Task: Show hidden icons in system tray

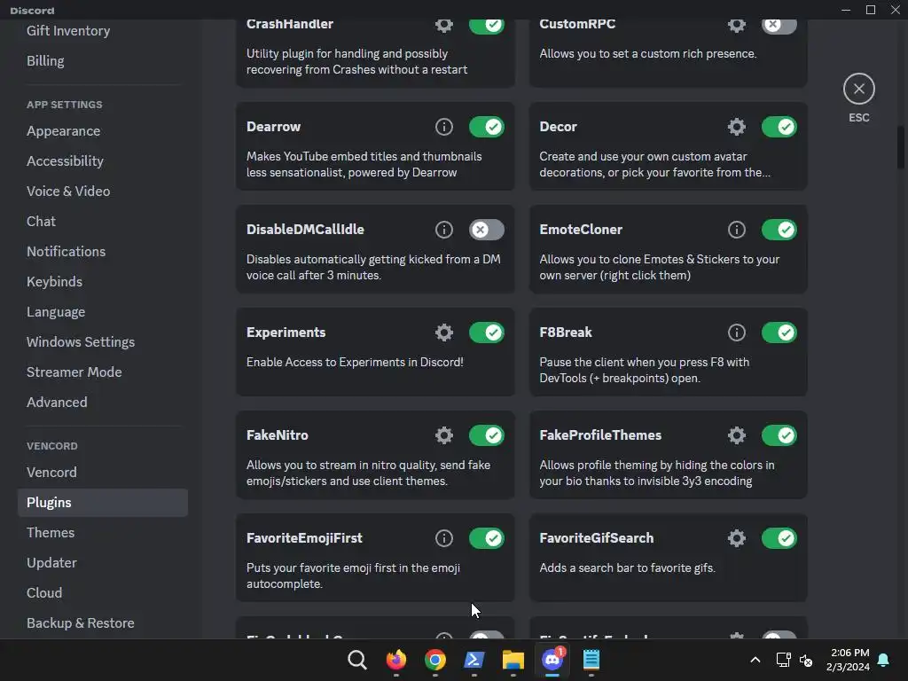Action: click(x=755, y=660)
